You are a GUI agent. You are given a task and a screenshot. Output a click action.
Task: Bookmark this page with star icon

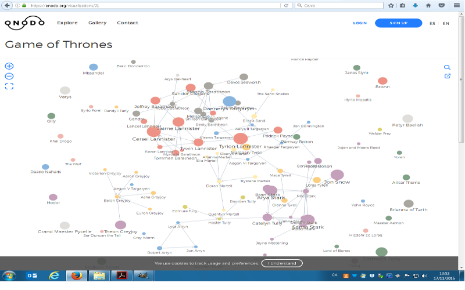click(391, 5)
